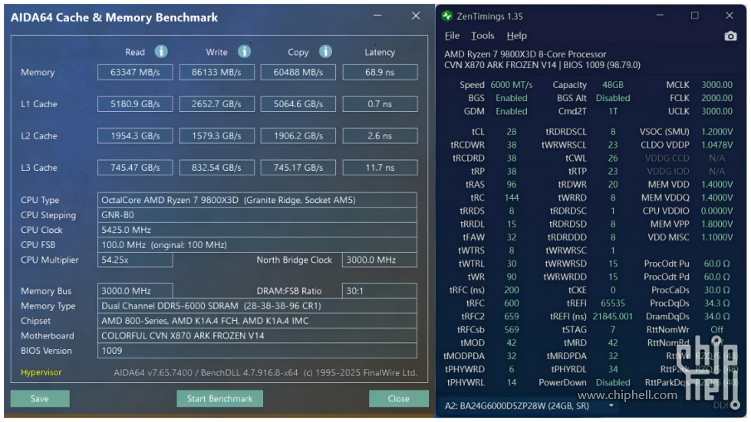Click the BGS Alt Disabled value
751x422 pixels.
click(613, 98)
